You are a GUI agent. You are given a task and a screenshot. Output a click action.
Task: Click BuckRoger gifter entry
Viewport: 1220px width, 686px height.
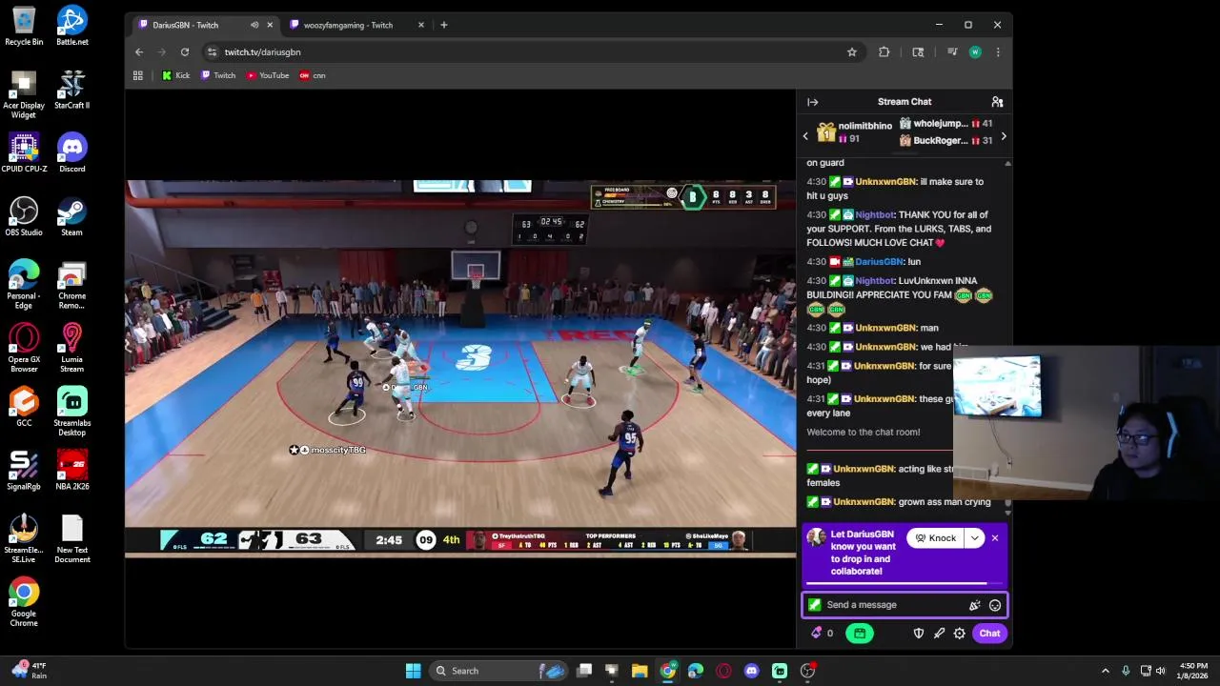coord(940,141)
